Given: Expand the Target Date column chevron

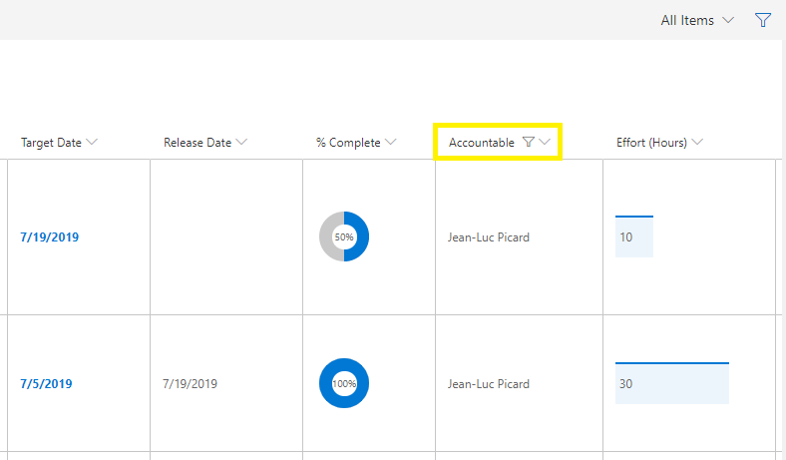Looking at the screenshot, I should click(x=93, y=143).
